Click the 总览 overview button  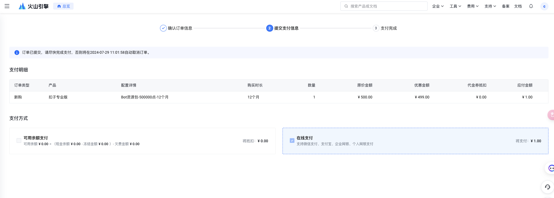pyautogui.click(x=63, y=6)
